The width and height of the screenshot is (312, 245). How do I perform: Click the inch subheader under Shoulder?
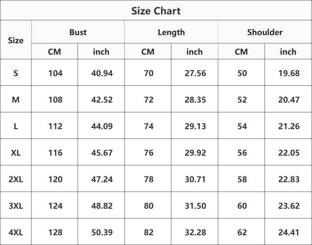point(288,51)
